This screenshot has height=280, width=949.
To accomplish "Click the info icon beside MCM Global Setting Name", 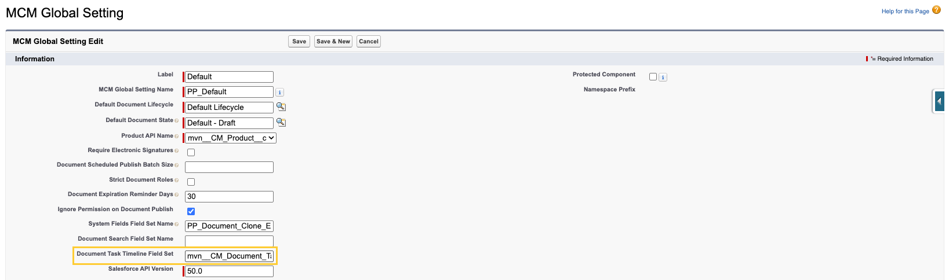I will [x=279, y=92].
